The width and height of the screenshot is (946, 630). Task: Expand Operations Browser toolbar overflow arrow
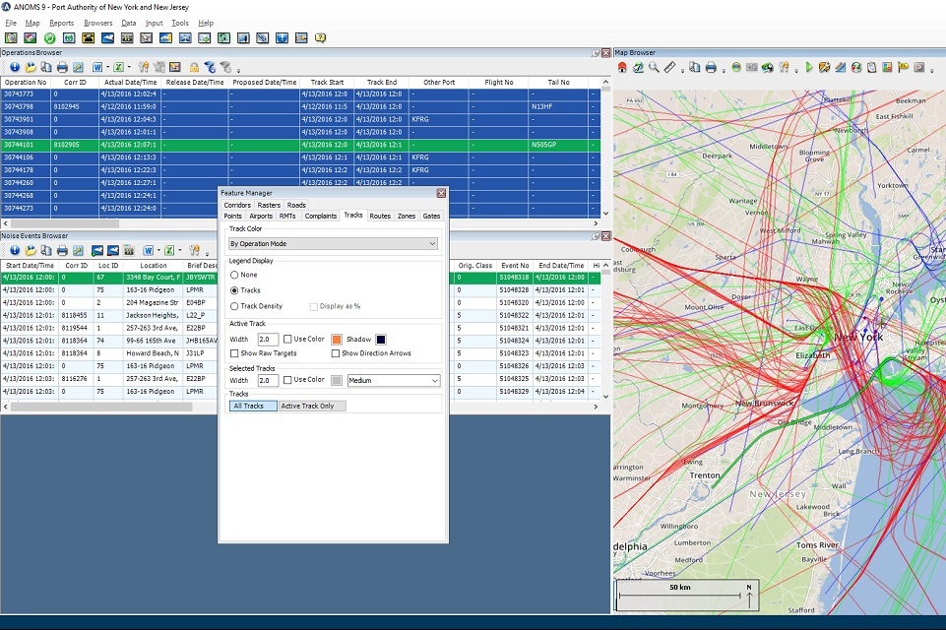tap(239, 70)
